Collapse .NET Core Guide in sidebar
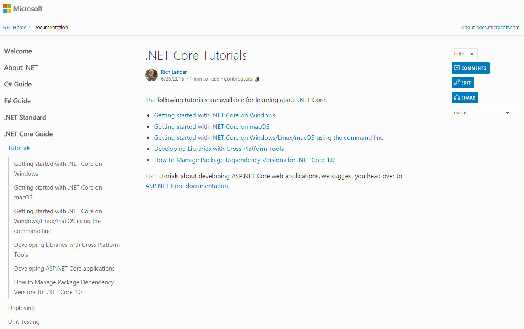524x329 pixels. coord(28,134)
